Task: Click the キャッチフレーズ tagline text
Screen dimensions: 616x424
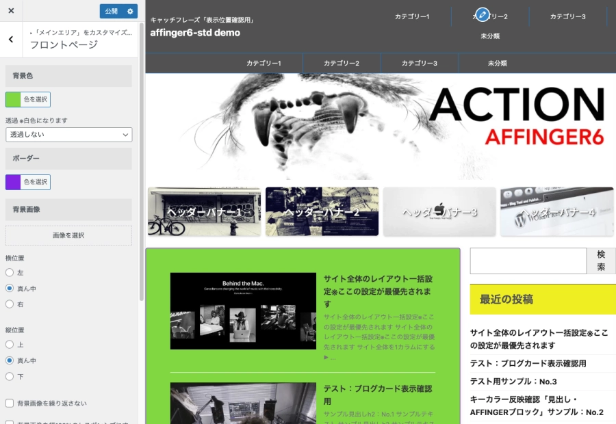Action: pos(203,20)
